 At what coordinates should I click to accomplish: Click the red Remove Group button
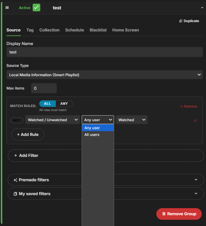179,214
